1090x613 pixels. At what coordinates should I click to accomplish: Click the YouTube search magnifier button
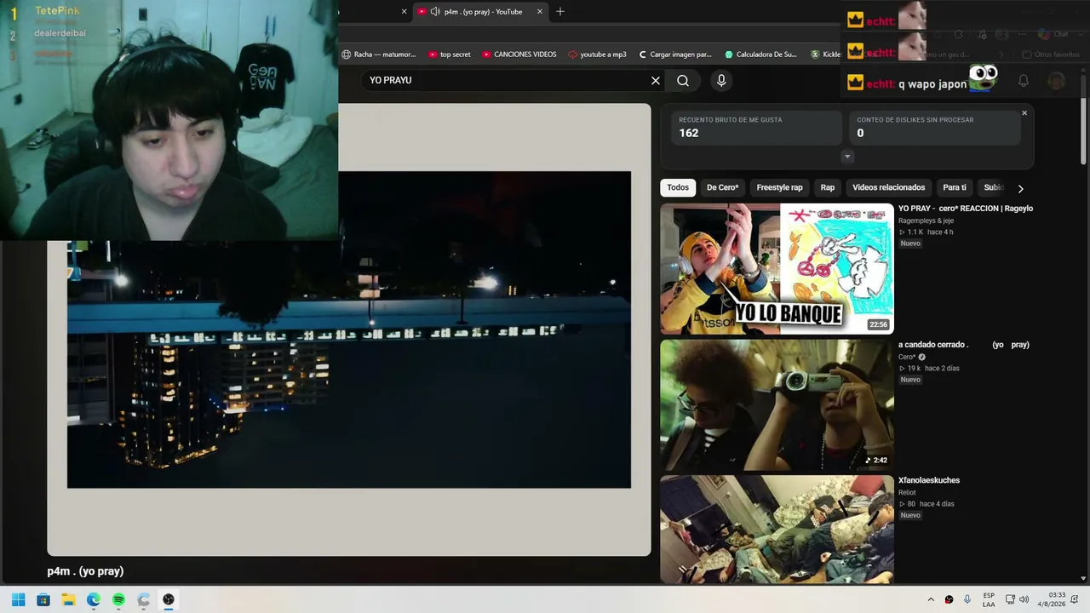tap(683, 80)
